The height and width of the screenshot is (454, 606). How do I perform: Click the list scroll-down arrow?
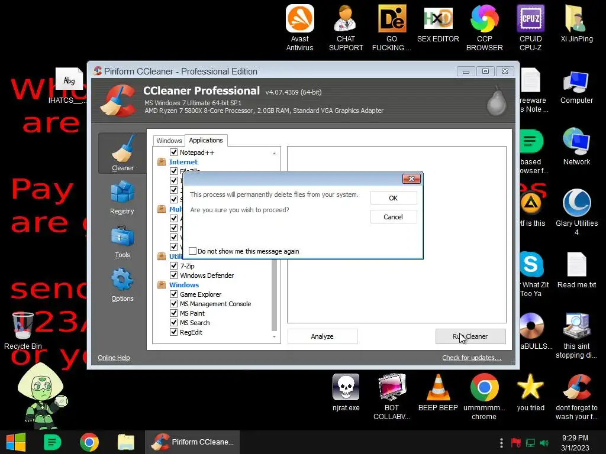click(x=274, y=336)
